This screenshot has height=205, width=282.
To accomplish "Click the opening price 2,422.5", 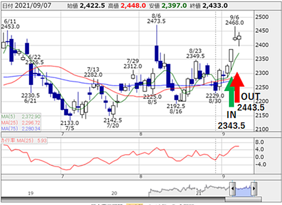I will coord(92,6).
